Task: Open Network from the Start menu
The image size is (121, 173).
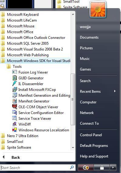Action: 87,113
